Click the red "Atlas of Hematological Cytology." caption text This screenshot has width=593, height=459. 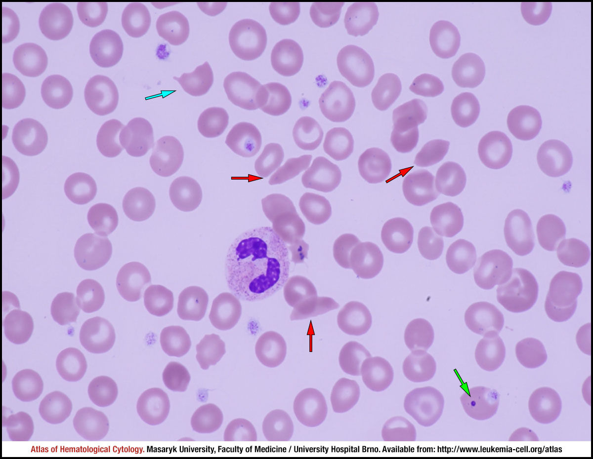pos(88,450)
